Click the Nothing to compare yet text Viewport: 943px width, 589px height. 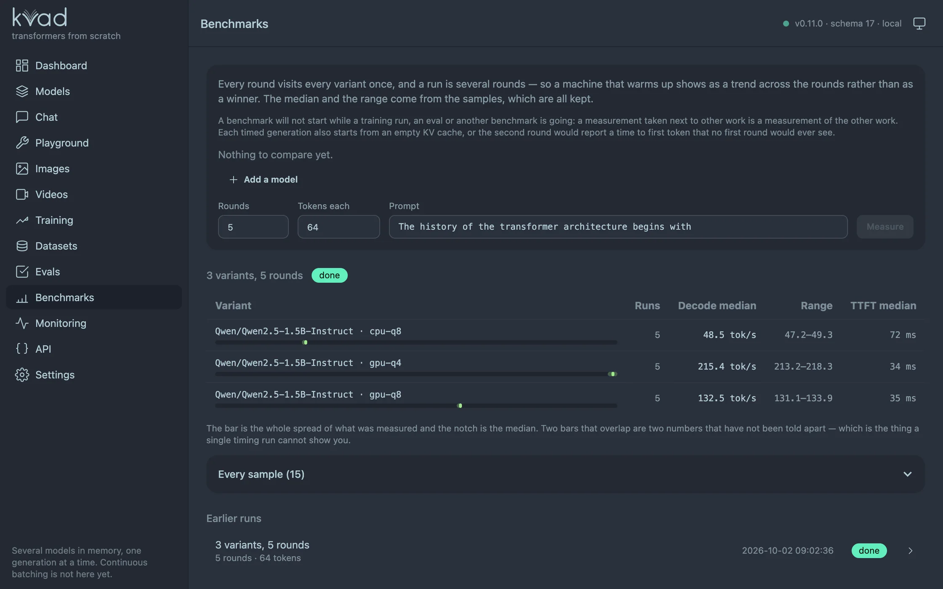pyautogui.click(x=275, y=155)
